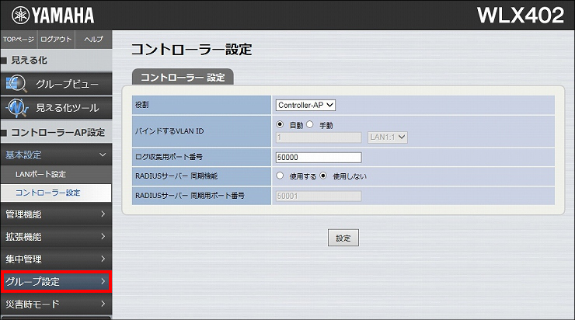
Task: Open the グループビュー globe icon
Action: tap(16, 84)
